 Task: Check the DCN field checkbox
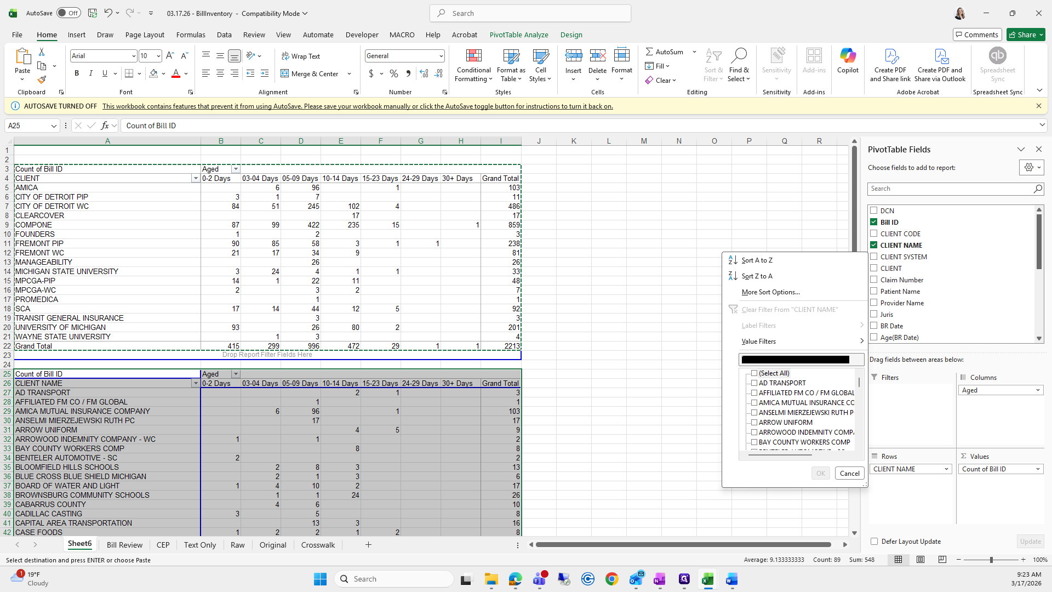[874, 210]
